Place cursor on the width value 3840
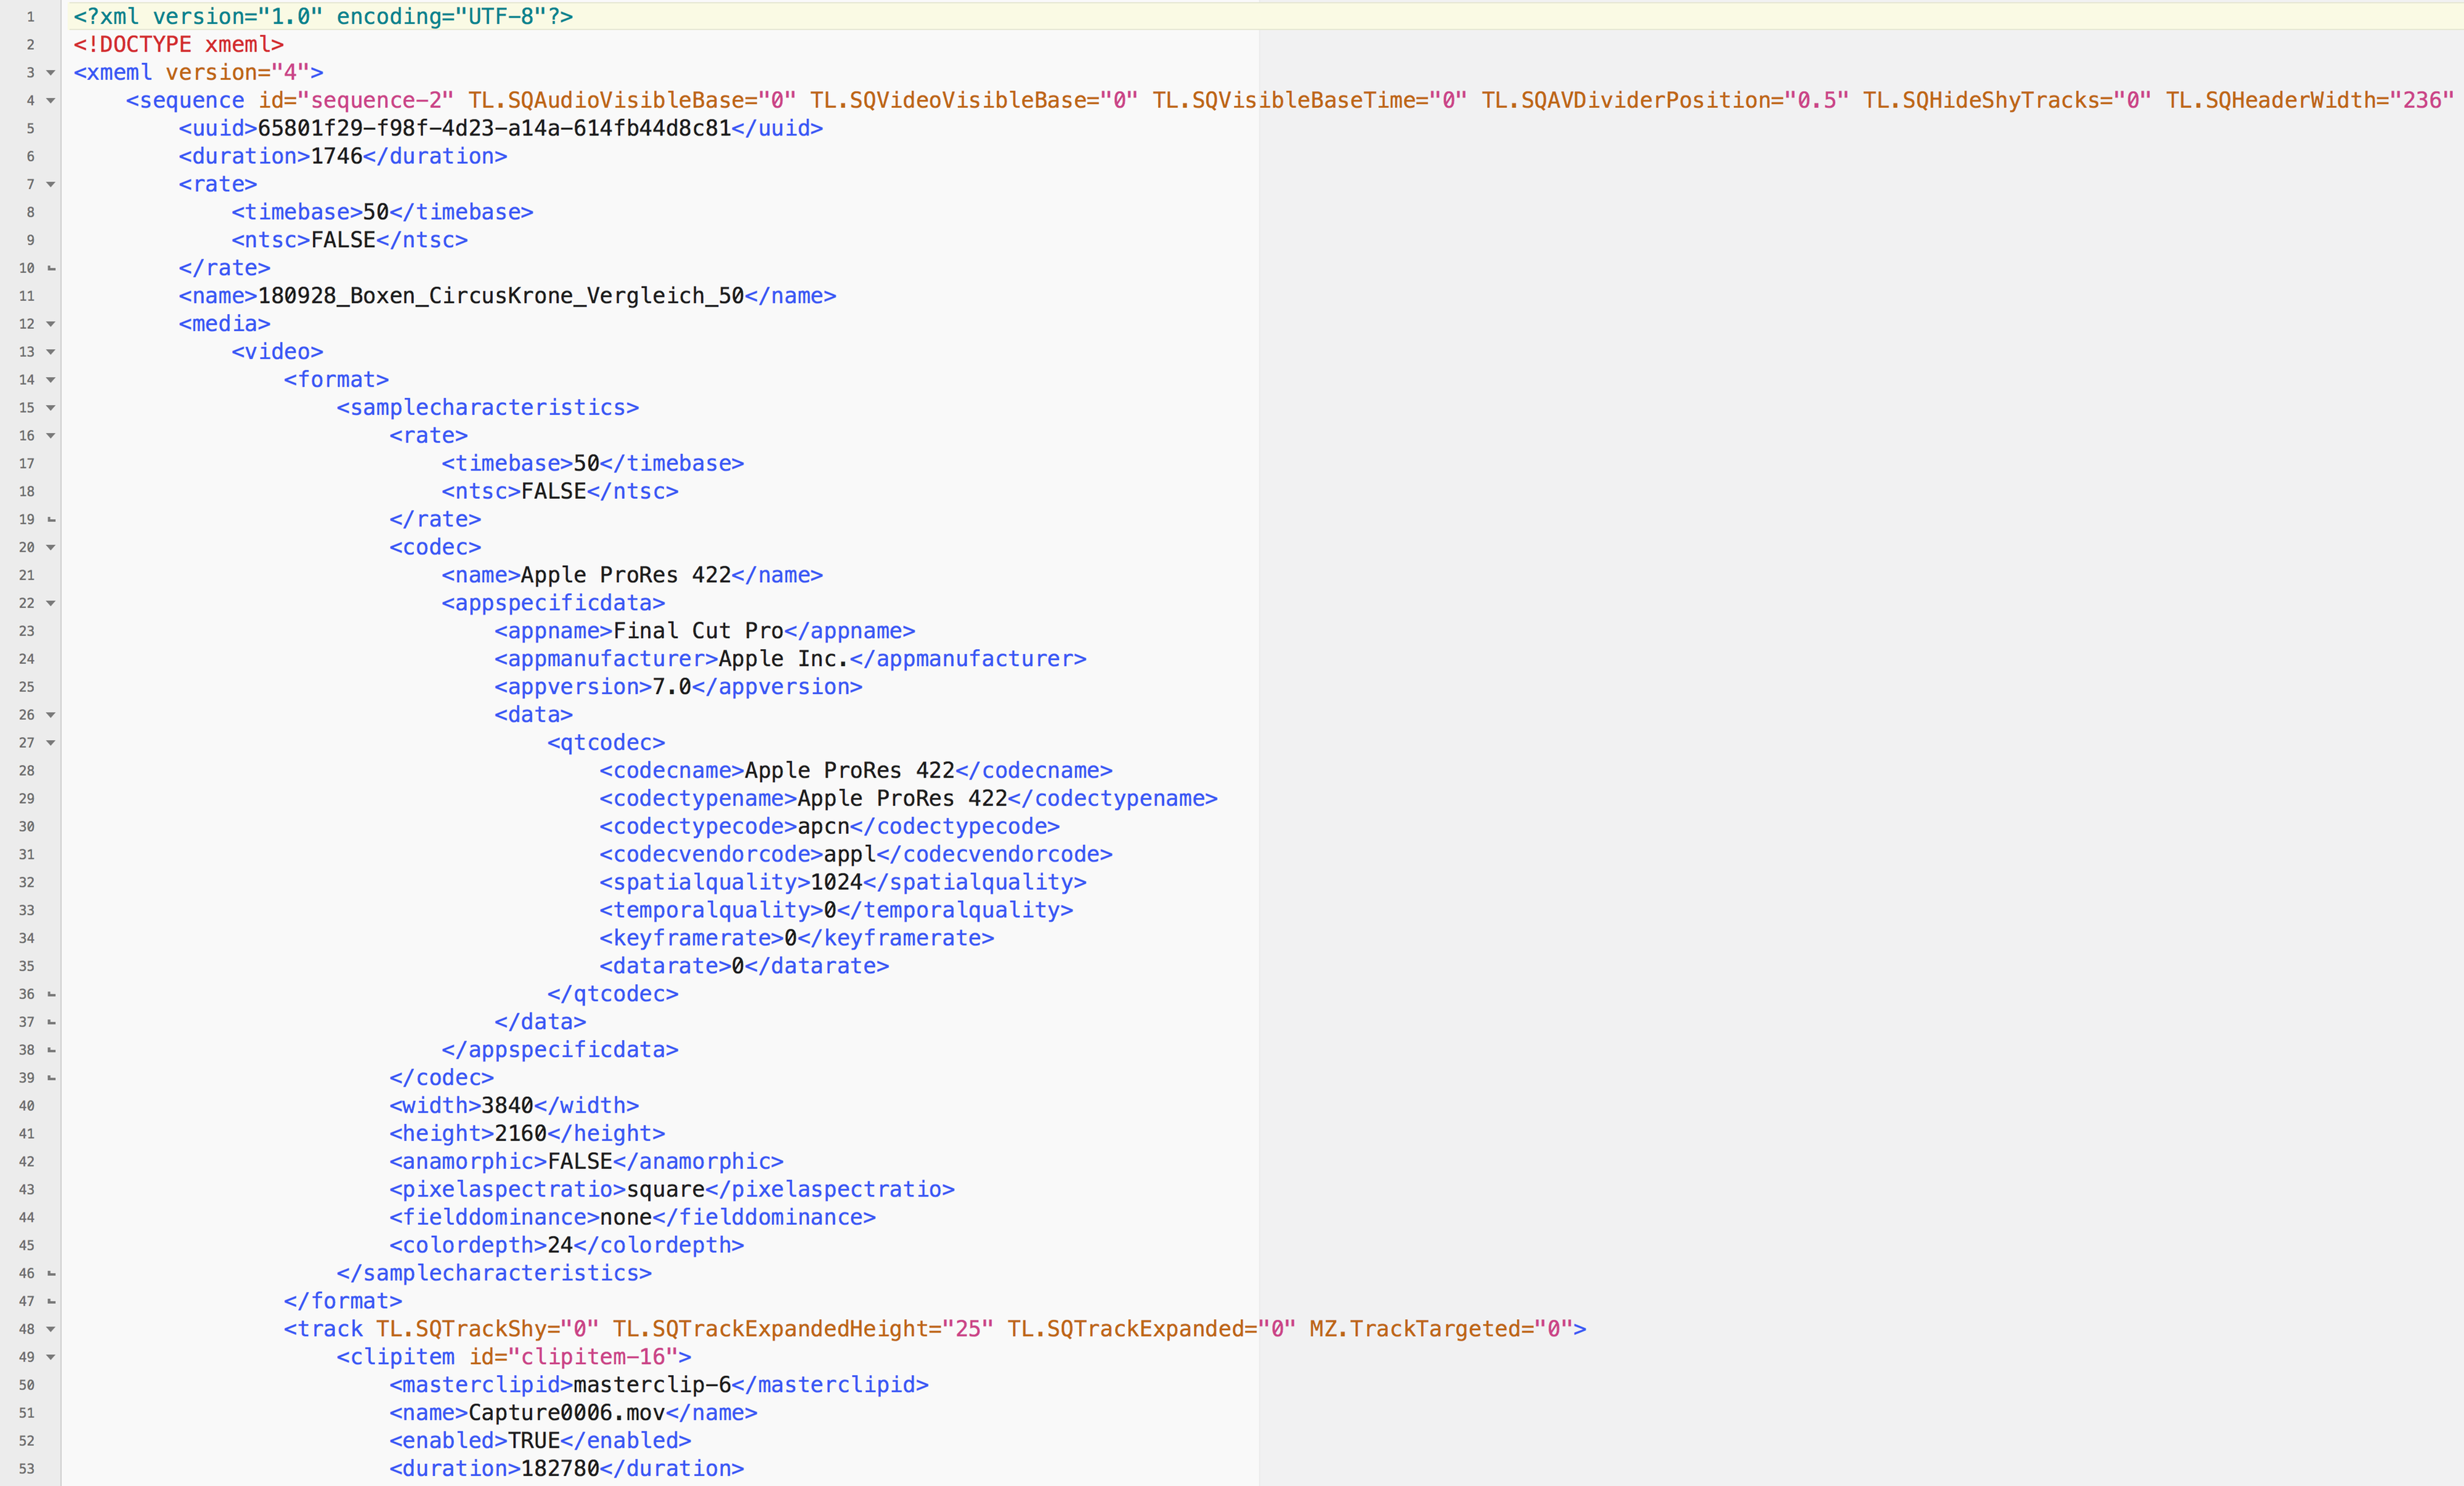Image resolution: width=2464 pixels, height=1486 pixels. (x=507, y=1106)
